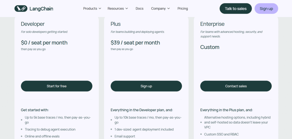Expand the Products menu
The image size is (292, 139).
[x=92, y=9]
